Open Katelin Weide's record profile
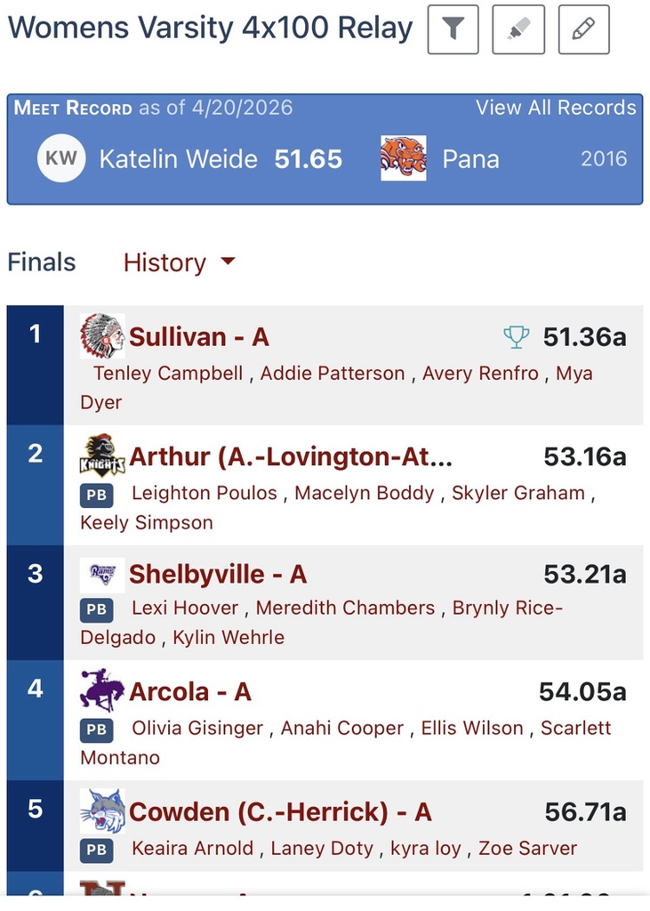Viewport: 650px width, 911px height. pyautogui.click(x=178, y=159)
